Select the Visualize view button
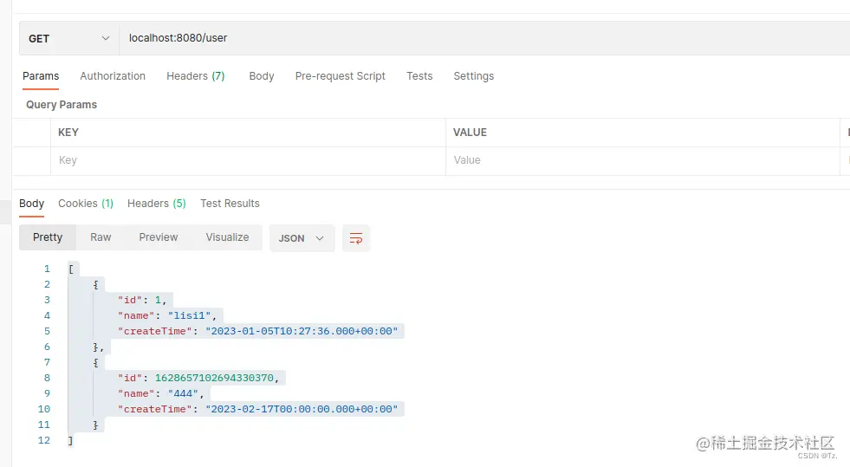Screen dimensions: 850x467 [227, 237]
